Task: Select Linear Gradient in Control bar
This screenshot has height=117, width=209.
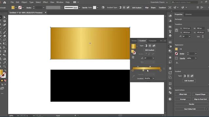Action: pos(120,7)
